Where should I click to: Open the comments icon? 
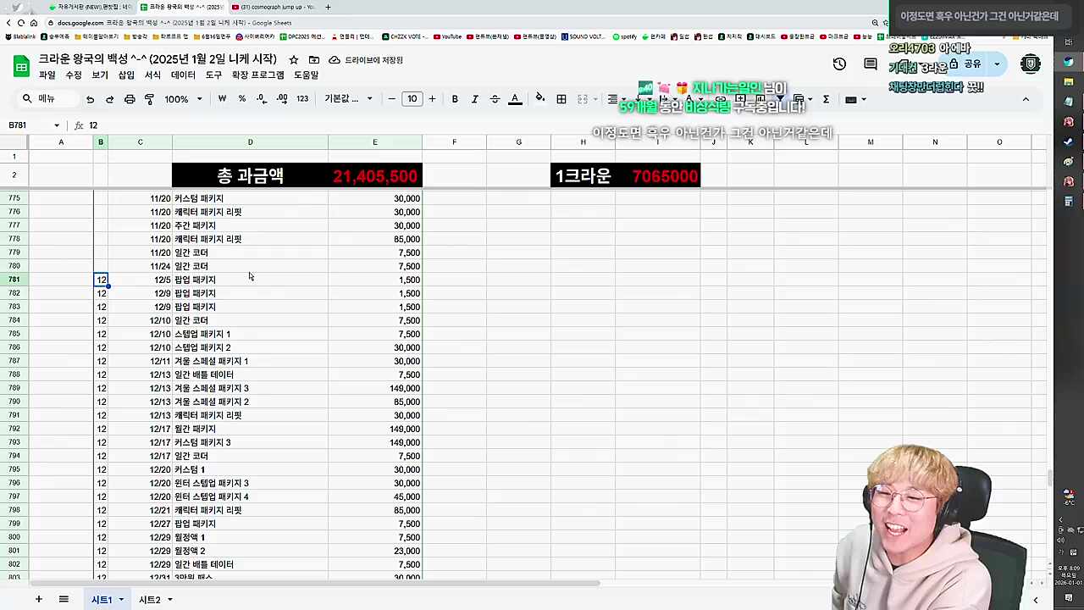click(x=871, y=64)
